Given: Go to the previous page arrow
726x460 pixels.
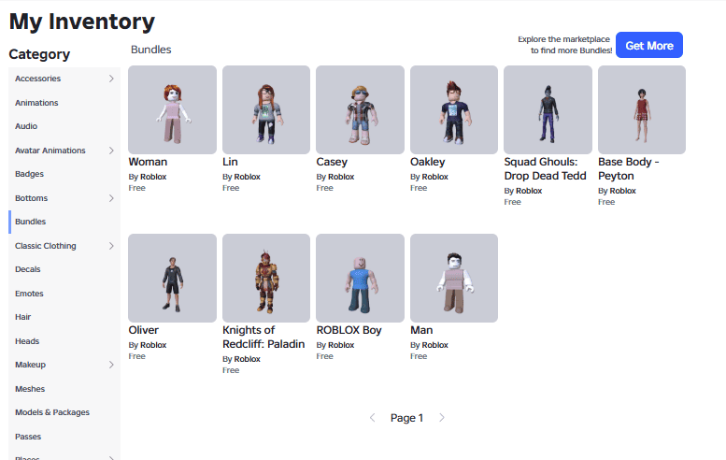Looking at the screenshot, I should [x=372, y=418].
